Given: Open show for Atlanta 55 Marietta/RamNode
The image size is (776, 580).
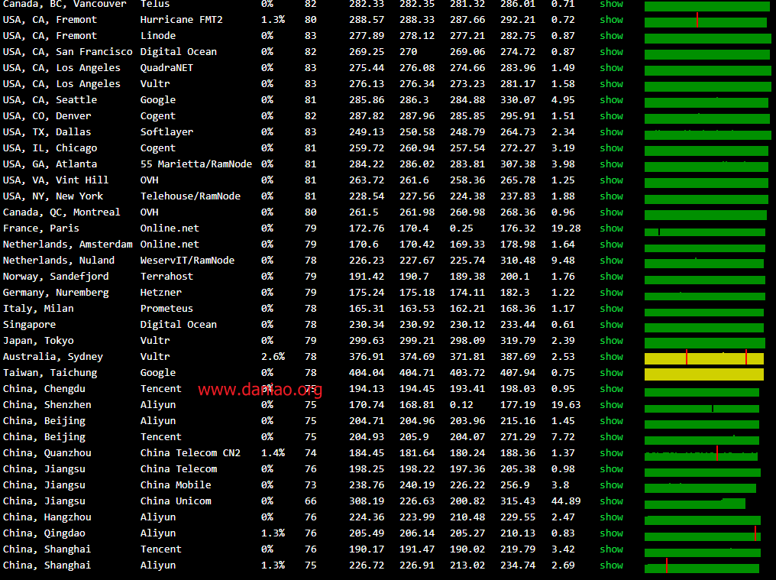Looking at the screenshot, I should [x=611, y=164].
